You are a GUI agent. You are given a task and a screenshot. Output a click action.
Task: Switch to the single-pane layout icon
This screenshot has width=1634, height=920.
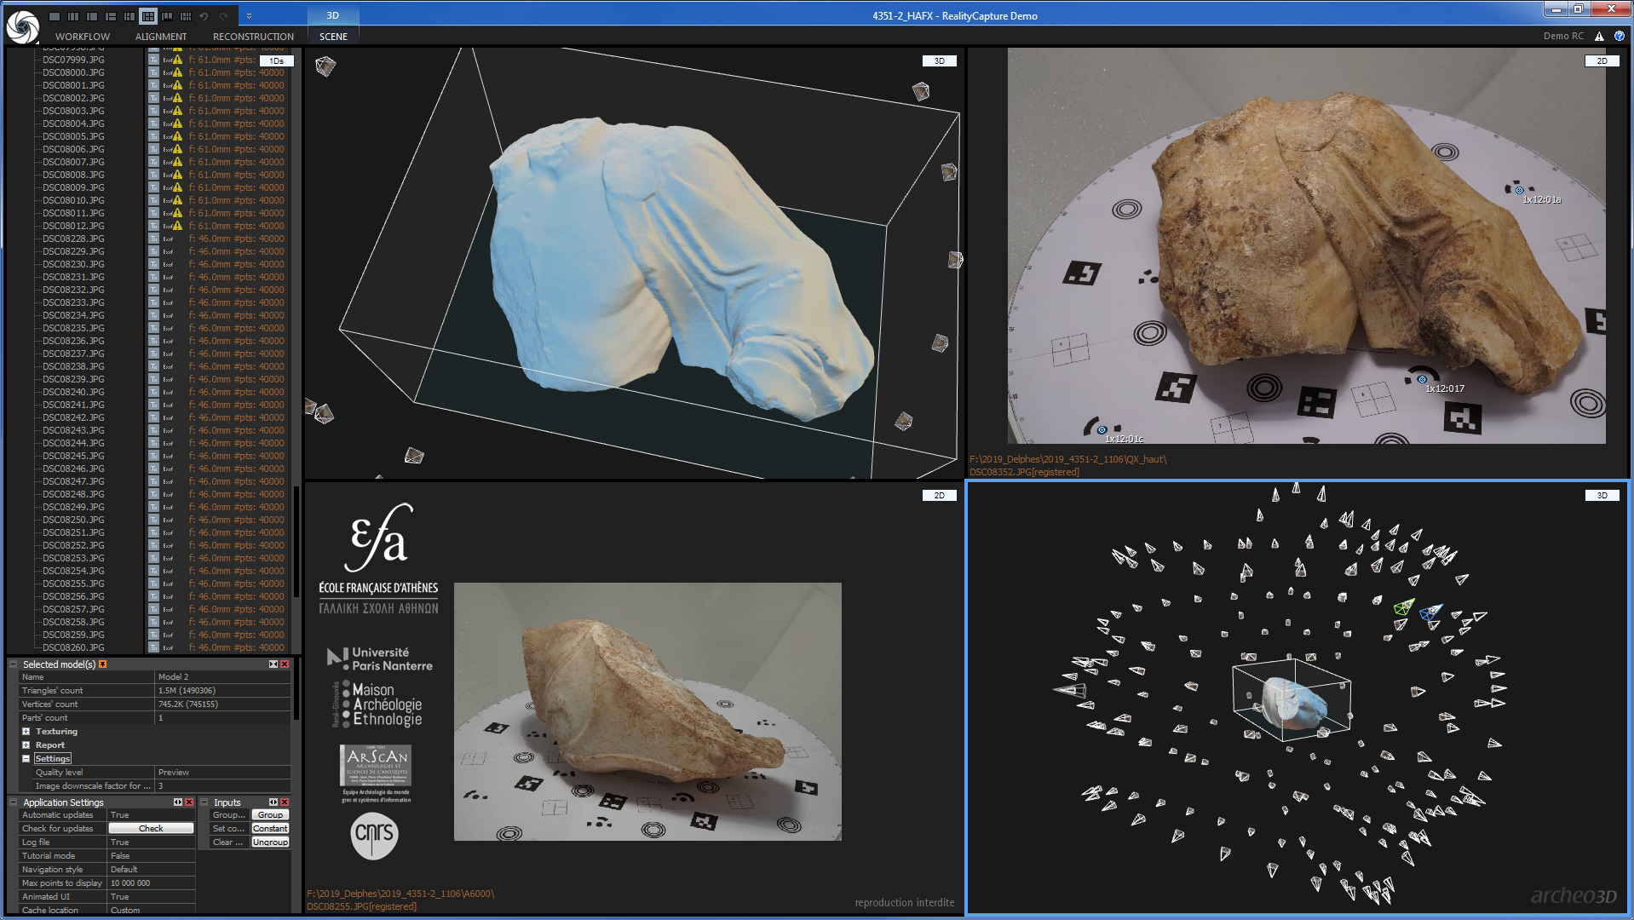(x=55, y=16)
